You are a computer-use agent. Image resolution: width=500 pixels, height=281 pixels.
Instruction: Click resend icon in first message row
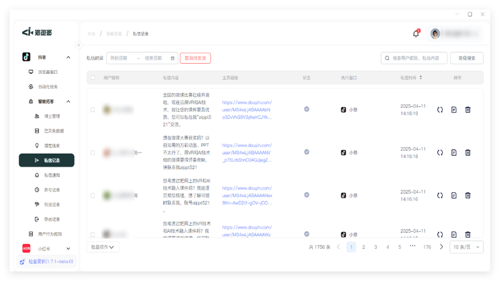click(x=440, y=110)
